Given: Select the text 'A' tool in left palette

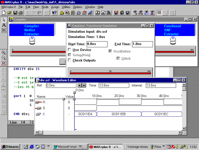Looking at the screenshot, I should pos(4,25).
